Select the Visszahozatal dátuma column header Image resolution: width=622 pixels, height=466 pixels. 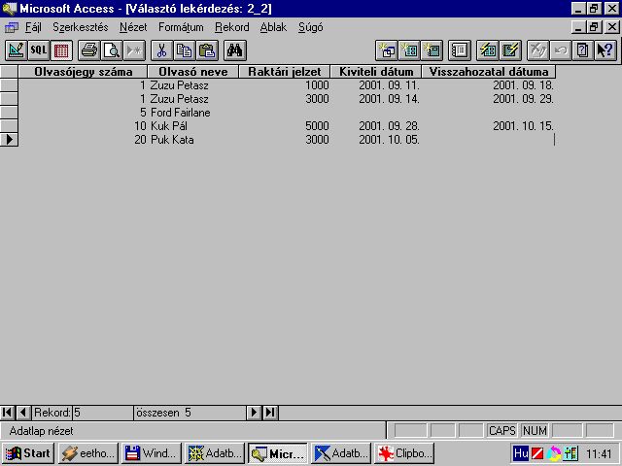click(489, 72)
